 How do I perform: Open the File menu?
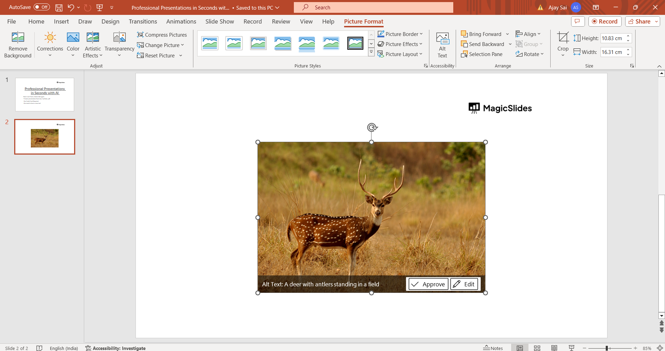(11, 21)
